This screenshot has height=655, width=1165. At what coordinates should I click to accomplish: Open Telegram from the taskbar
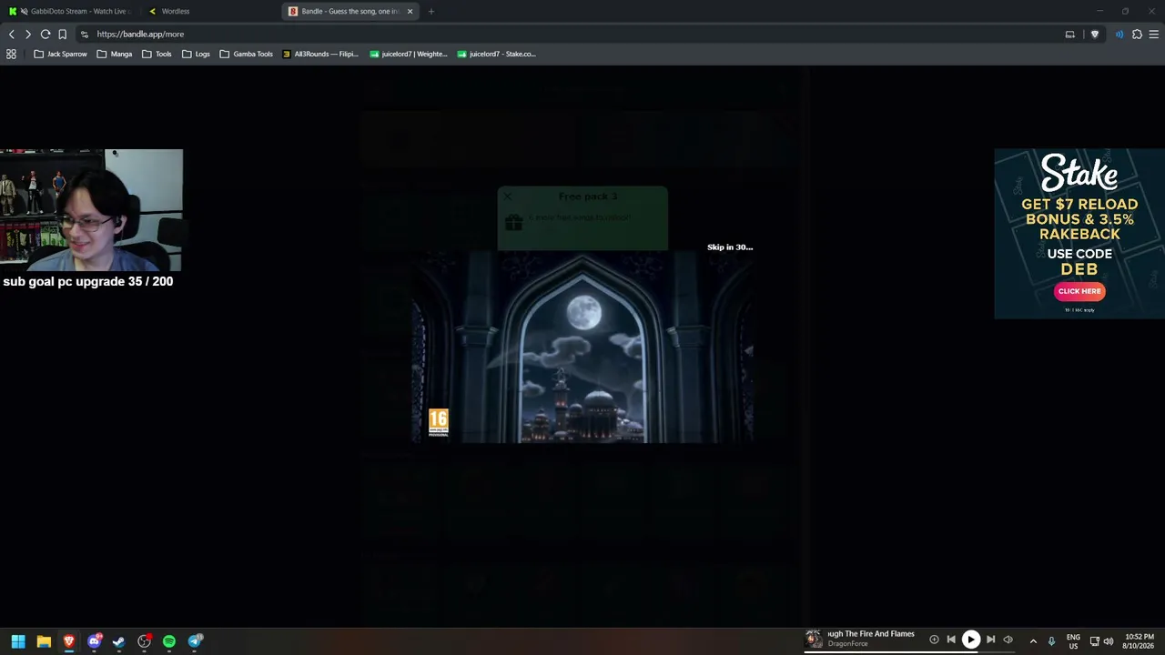tap(195, 641)
